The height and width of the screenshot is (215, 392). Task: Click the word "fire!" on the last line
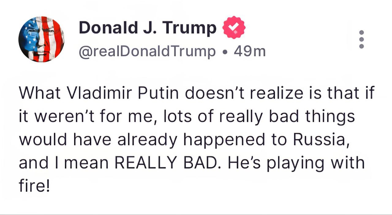coord(34,186)
